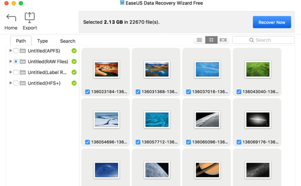Screen dimensions: 301x186
Task: Uncheck file 136023184-136...
Action: tap(87, 92)
